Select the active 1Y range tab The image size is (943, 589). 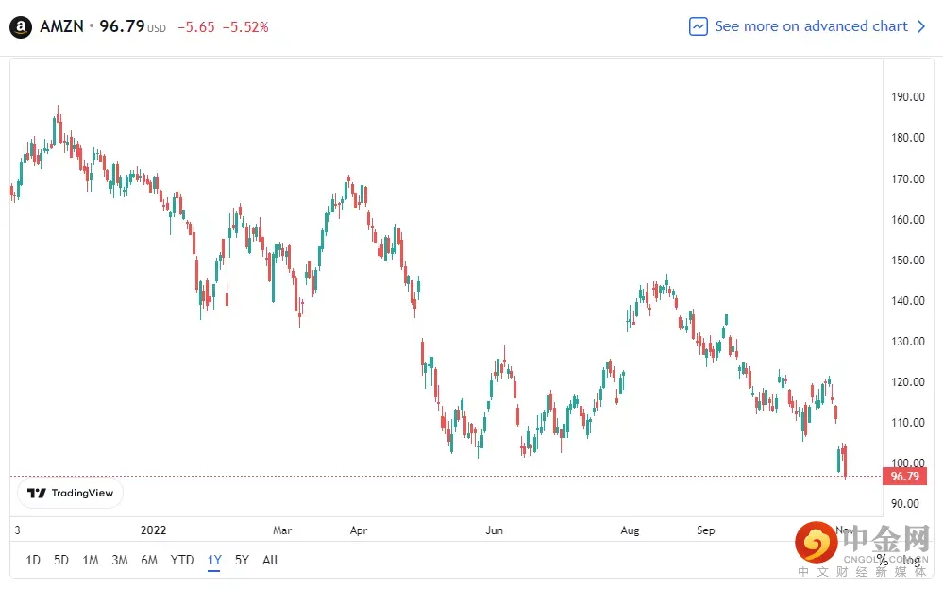click(214, 560)
